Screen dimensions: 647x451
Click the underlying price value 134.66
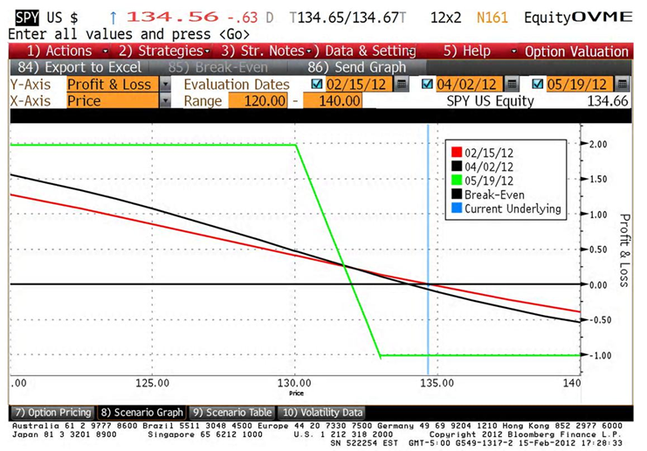click(608, 101)
